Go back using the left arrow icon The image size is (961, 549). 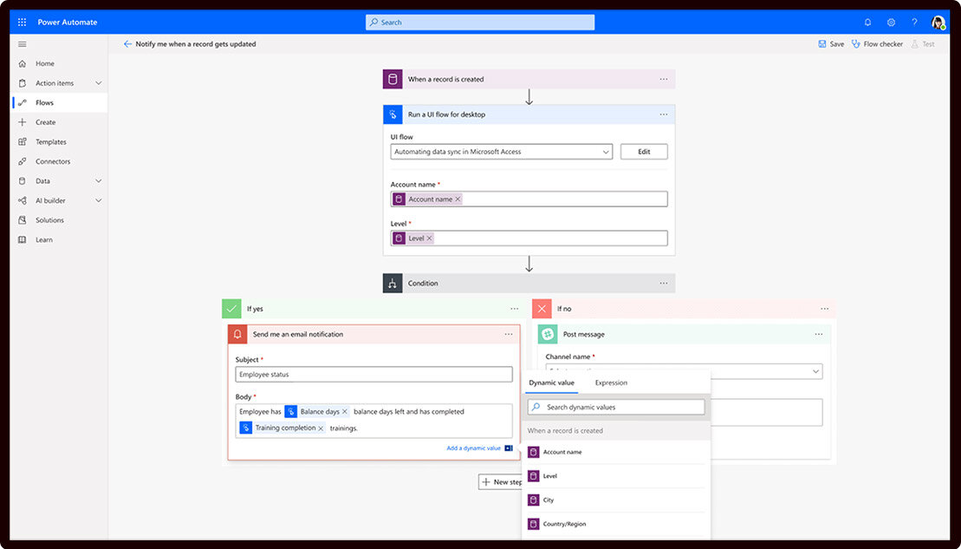[127, 44]
